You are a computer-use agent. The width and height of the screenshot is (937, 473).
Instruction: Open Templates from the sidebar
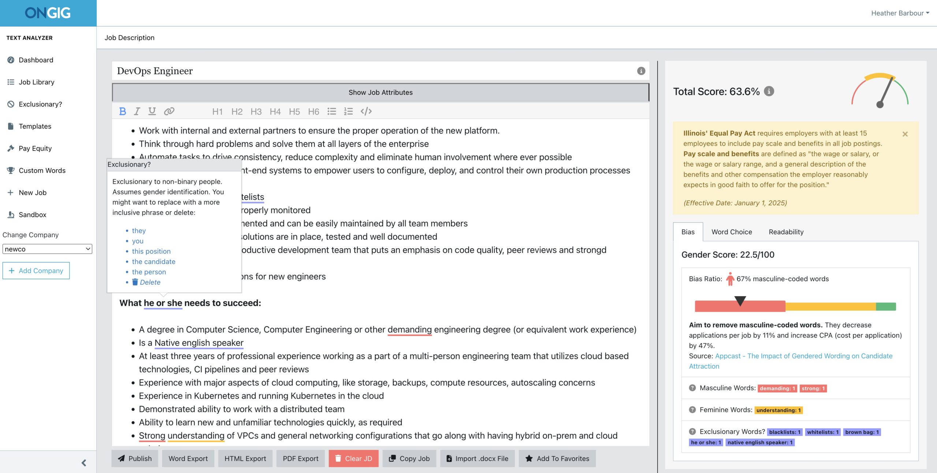coord(35,126)
